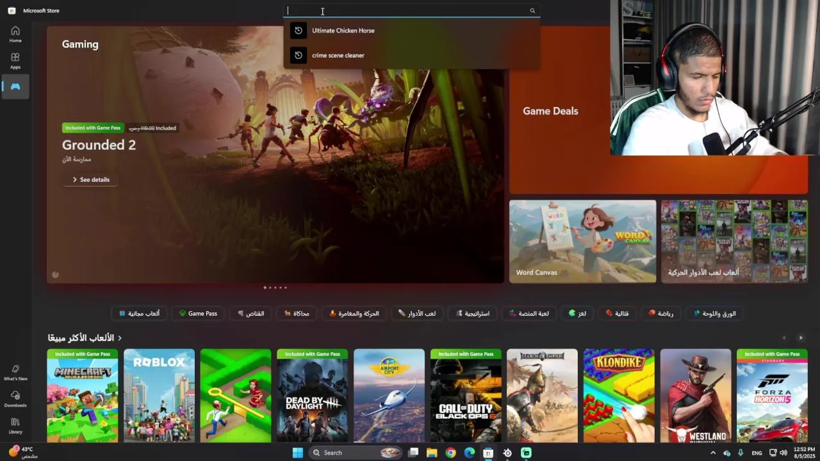
Task: Open the March of Empires game card
Action: (x=542, y=396)
